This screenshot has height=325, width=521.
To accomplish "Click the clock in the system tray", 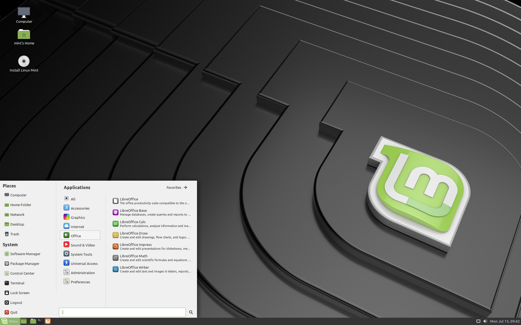I will tap(505, 321).
